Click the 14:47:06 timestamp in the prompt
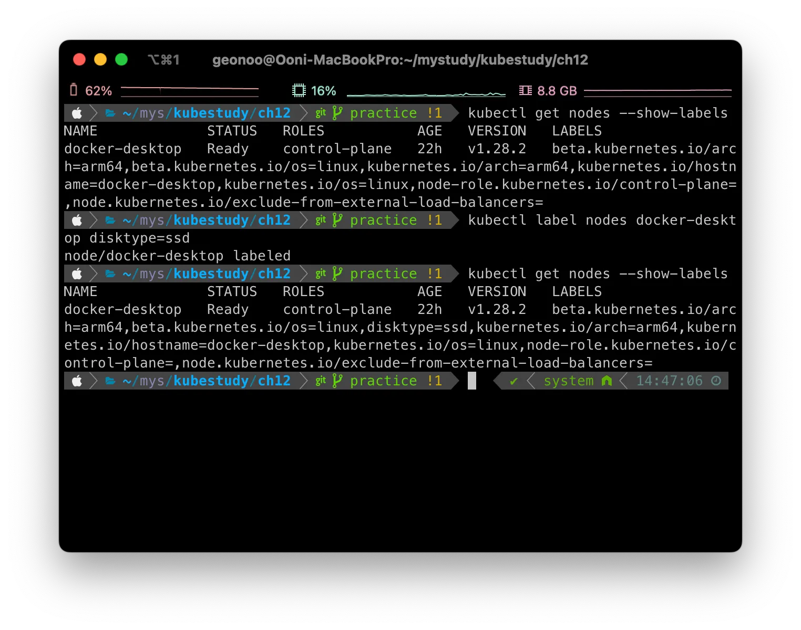Viewport: 801px width, 630px height. [x=670, y=381]
